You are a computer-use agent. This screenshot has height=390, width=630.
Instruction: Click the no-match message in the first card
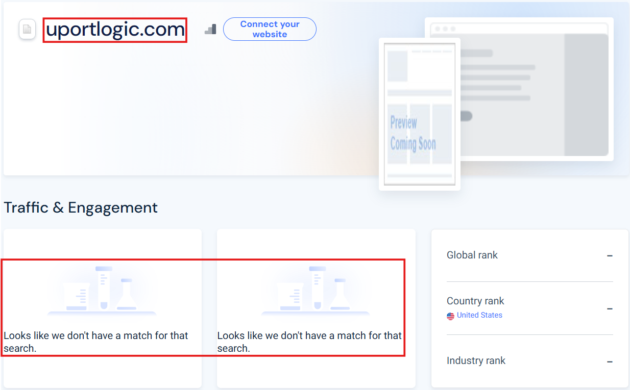(x=96, y=342)
